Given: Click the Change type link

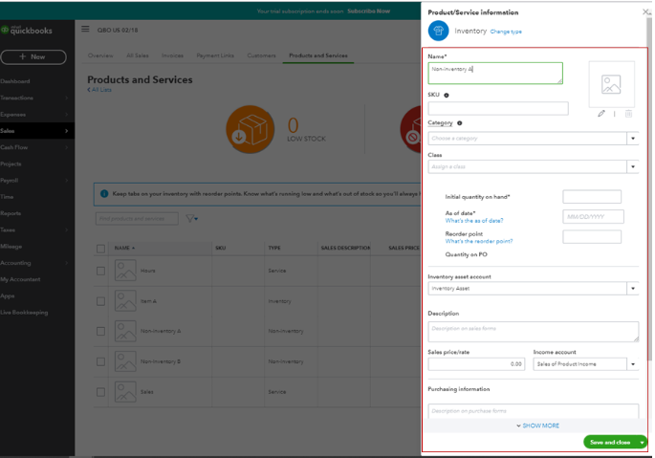Looking at the screenshot, I should point(506,32).
